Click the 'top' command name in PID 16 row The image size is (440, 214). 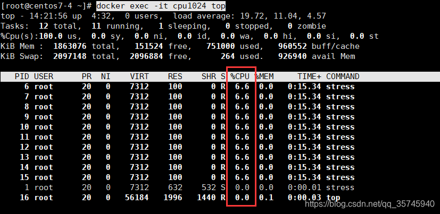pyautogui.click(x=333, y=198)
